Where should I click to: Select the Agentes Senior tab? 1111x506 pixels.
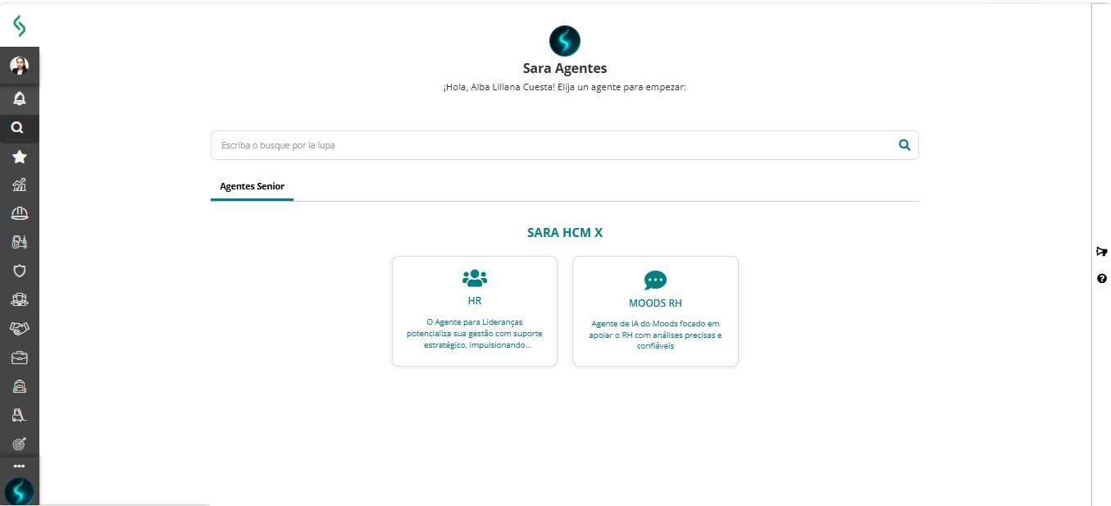[x=252, y=187]
